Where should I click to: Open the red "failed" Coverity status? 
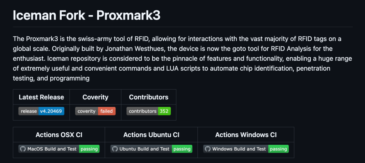(x=107, y=111)
